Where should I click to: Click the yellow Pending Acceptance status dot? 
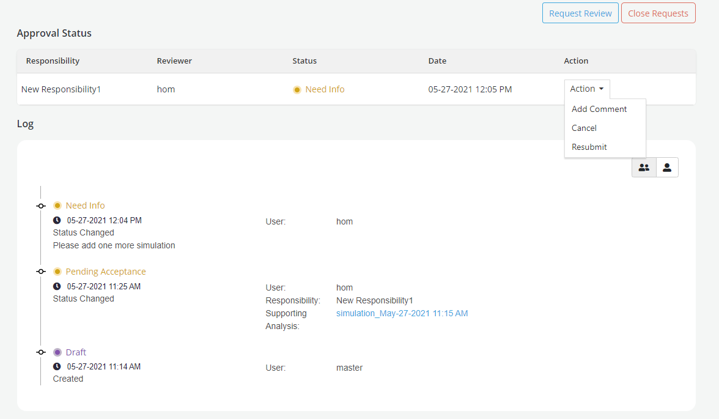(x=57, y=272)
